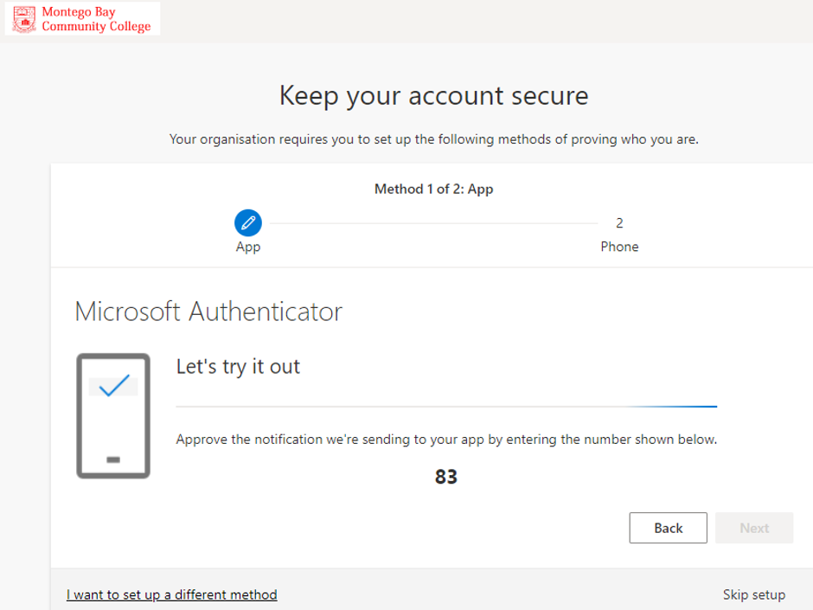Click the Skip setup link
This screenshot has height=610, width=813.
(754, 594)
